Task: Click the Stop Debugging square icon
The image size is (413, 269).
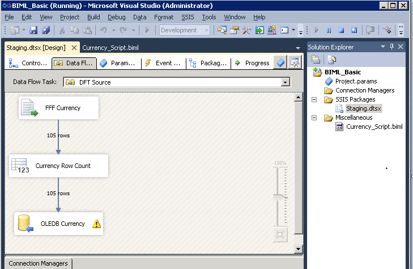Action: pos(342,30)
